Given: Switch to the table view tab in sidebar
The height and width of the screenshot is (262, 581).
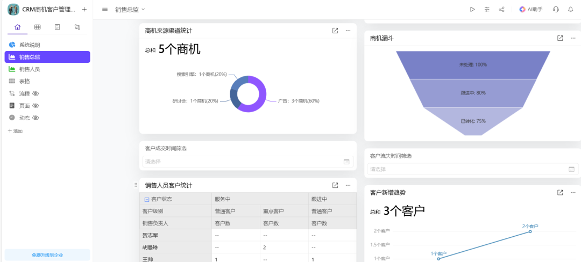Looking at the screenshot, I should pyautogui.click(x=38, y=27).
